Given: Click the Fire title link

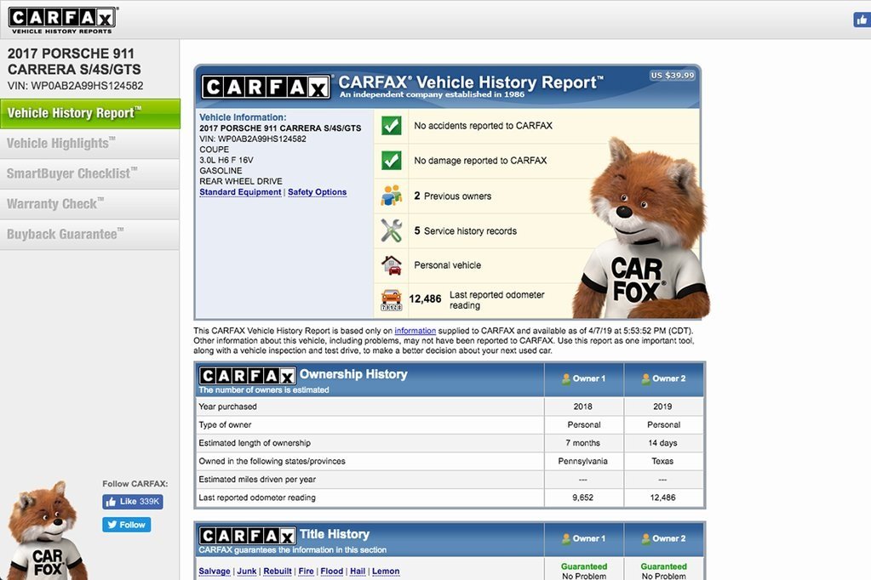Looking at the screenshot, I should (306, 571).
